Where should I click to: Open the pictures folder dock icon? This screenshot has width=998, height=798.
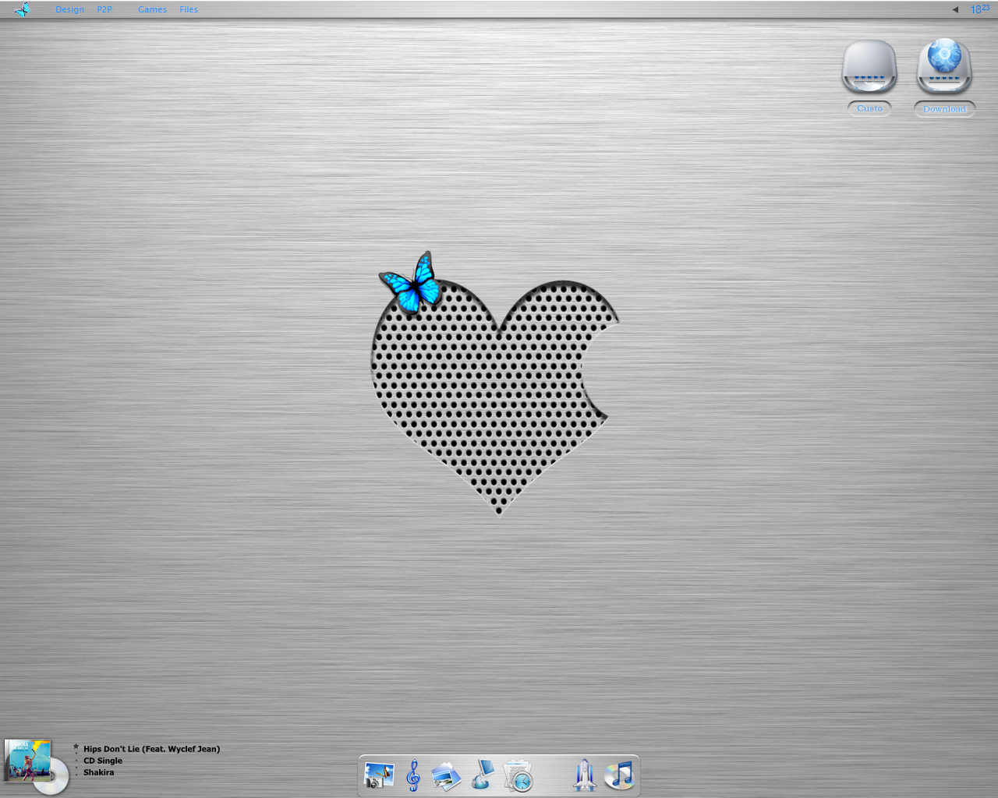coord(447,776)
